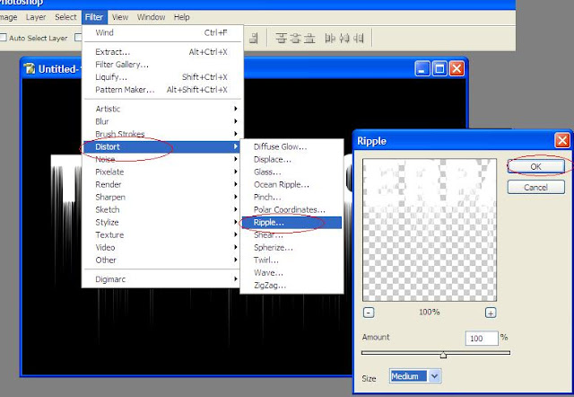The width and height of the screenshot is (574, 397).
Task: Select Spherize... distort filter
Action: tap(291, 247)
